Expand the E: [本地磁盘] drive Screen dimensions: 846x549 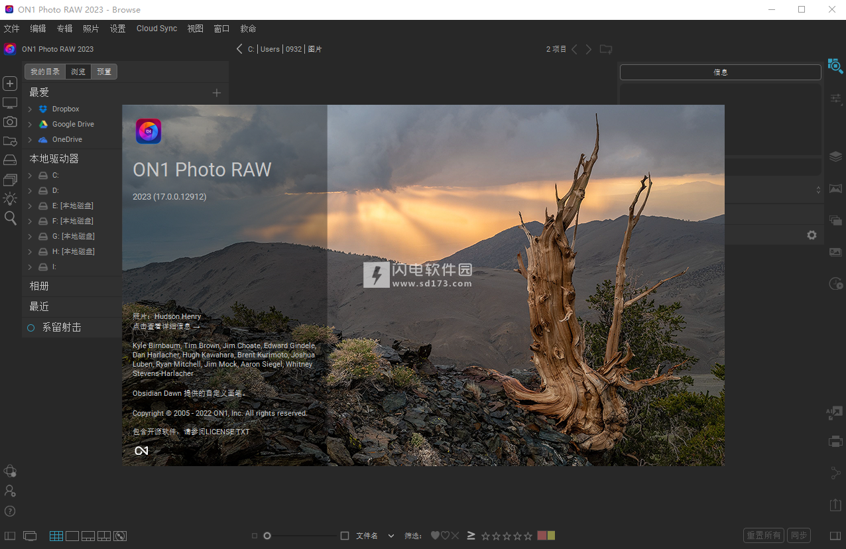30,206
